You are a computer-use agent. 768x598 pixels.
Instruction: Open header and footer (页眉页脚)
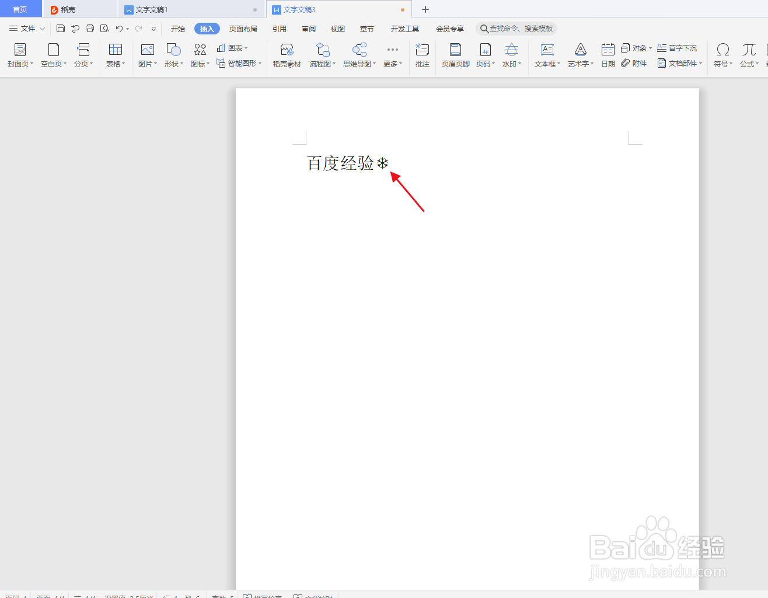(456, 55)
